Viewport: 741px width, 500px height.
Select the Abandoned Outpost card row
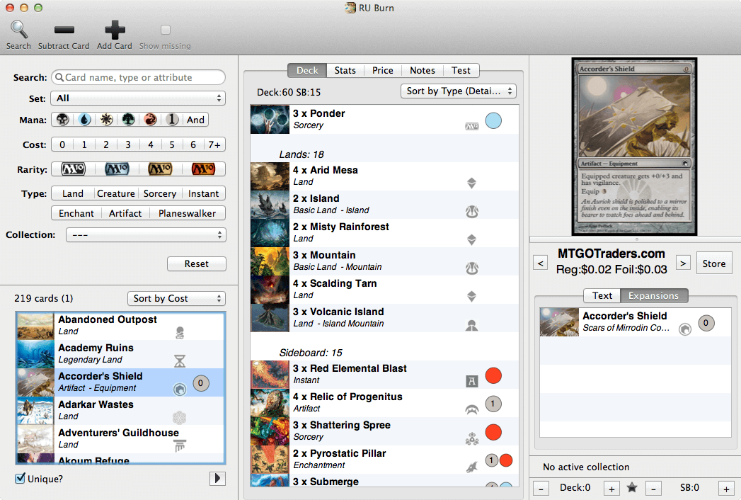120,326
